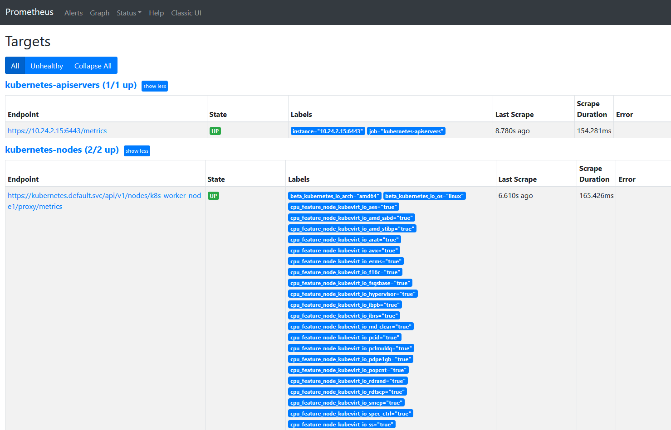Screen dimensions: 671x430
Task: Select cpu_feature ibrs="true" label
Action: [344, 315]
